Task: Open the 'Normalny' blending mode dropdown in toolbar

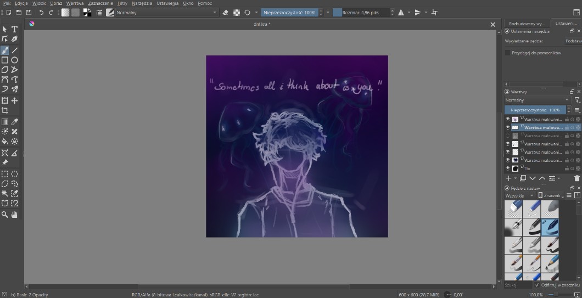Action: pyautogui.click(x=166, y=12)
